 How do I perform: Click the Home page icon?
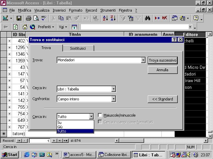pos(25,27)
